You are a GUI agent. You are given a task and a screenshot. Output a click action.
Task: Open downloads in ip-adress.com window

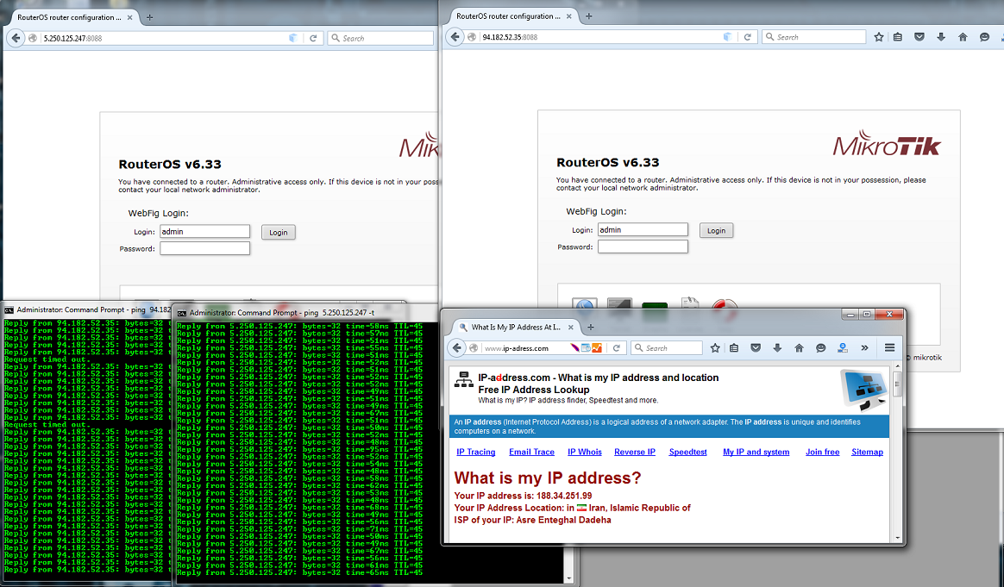click(777, 348)
